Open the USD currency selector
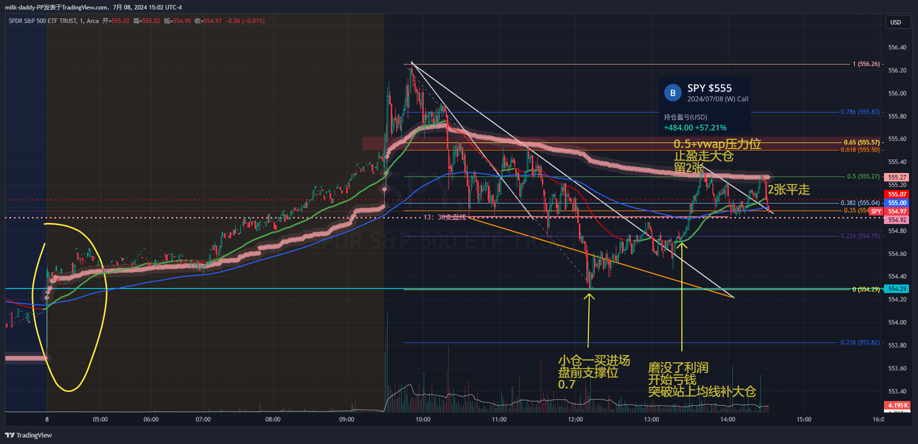918x444 pixels. point(895,22)
